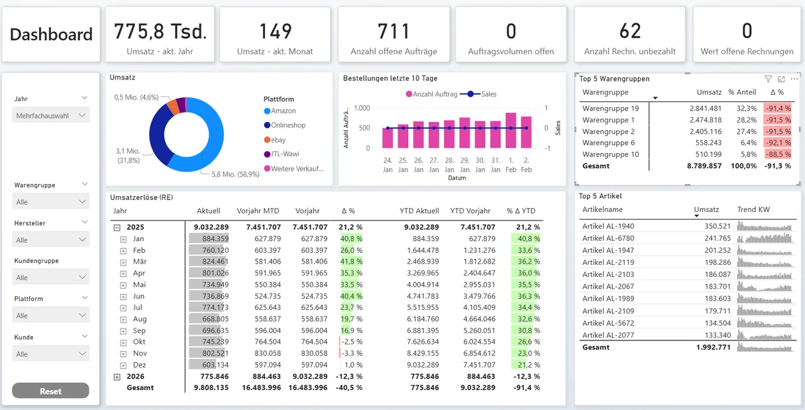
Task: Toggle Amazon in the Plattform legend
Action: coord(283,111)
